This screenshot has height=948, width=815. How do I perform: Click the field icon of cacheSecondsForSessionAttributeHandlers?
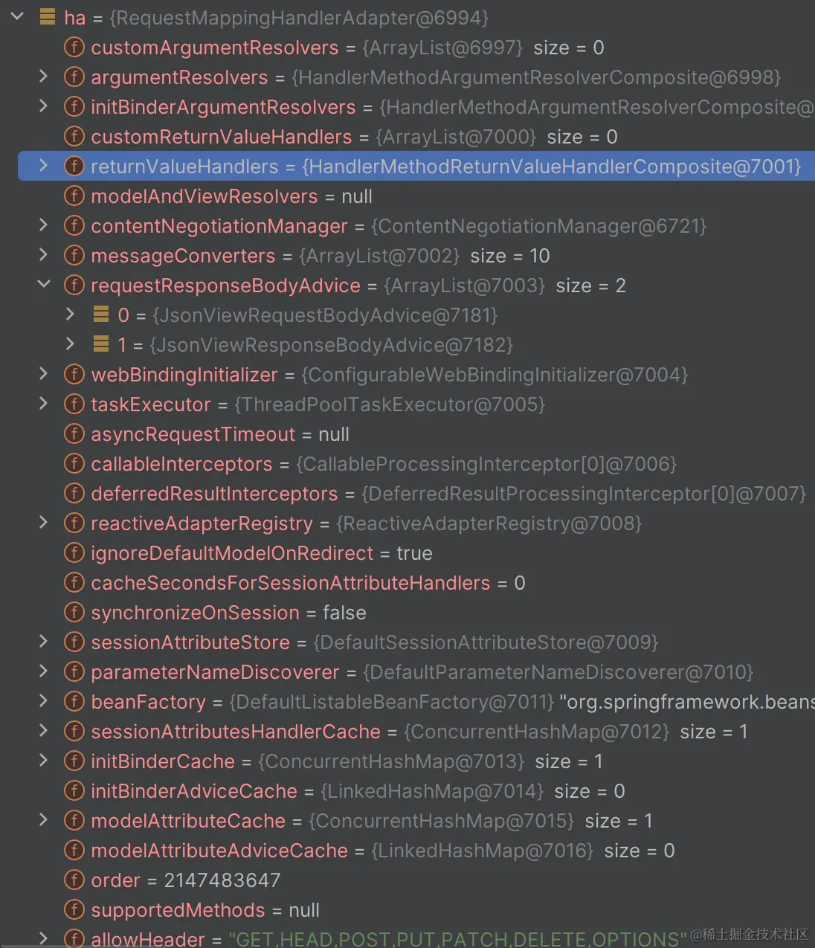point(74,583)
